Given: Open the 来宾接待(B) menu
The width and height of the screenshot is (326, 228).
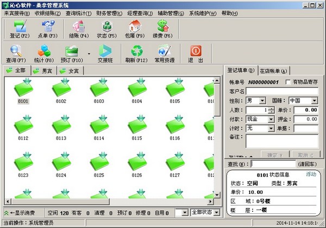Looking at the screenshot, I should [x=17, y=13].
